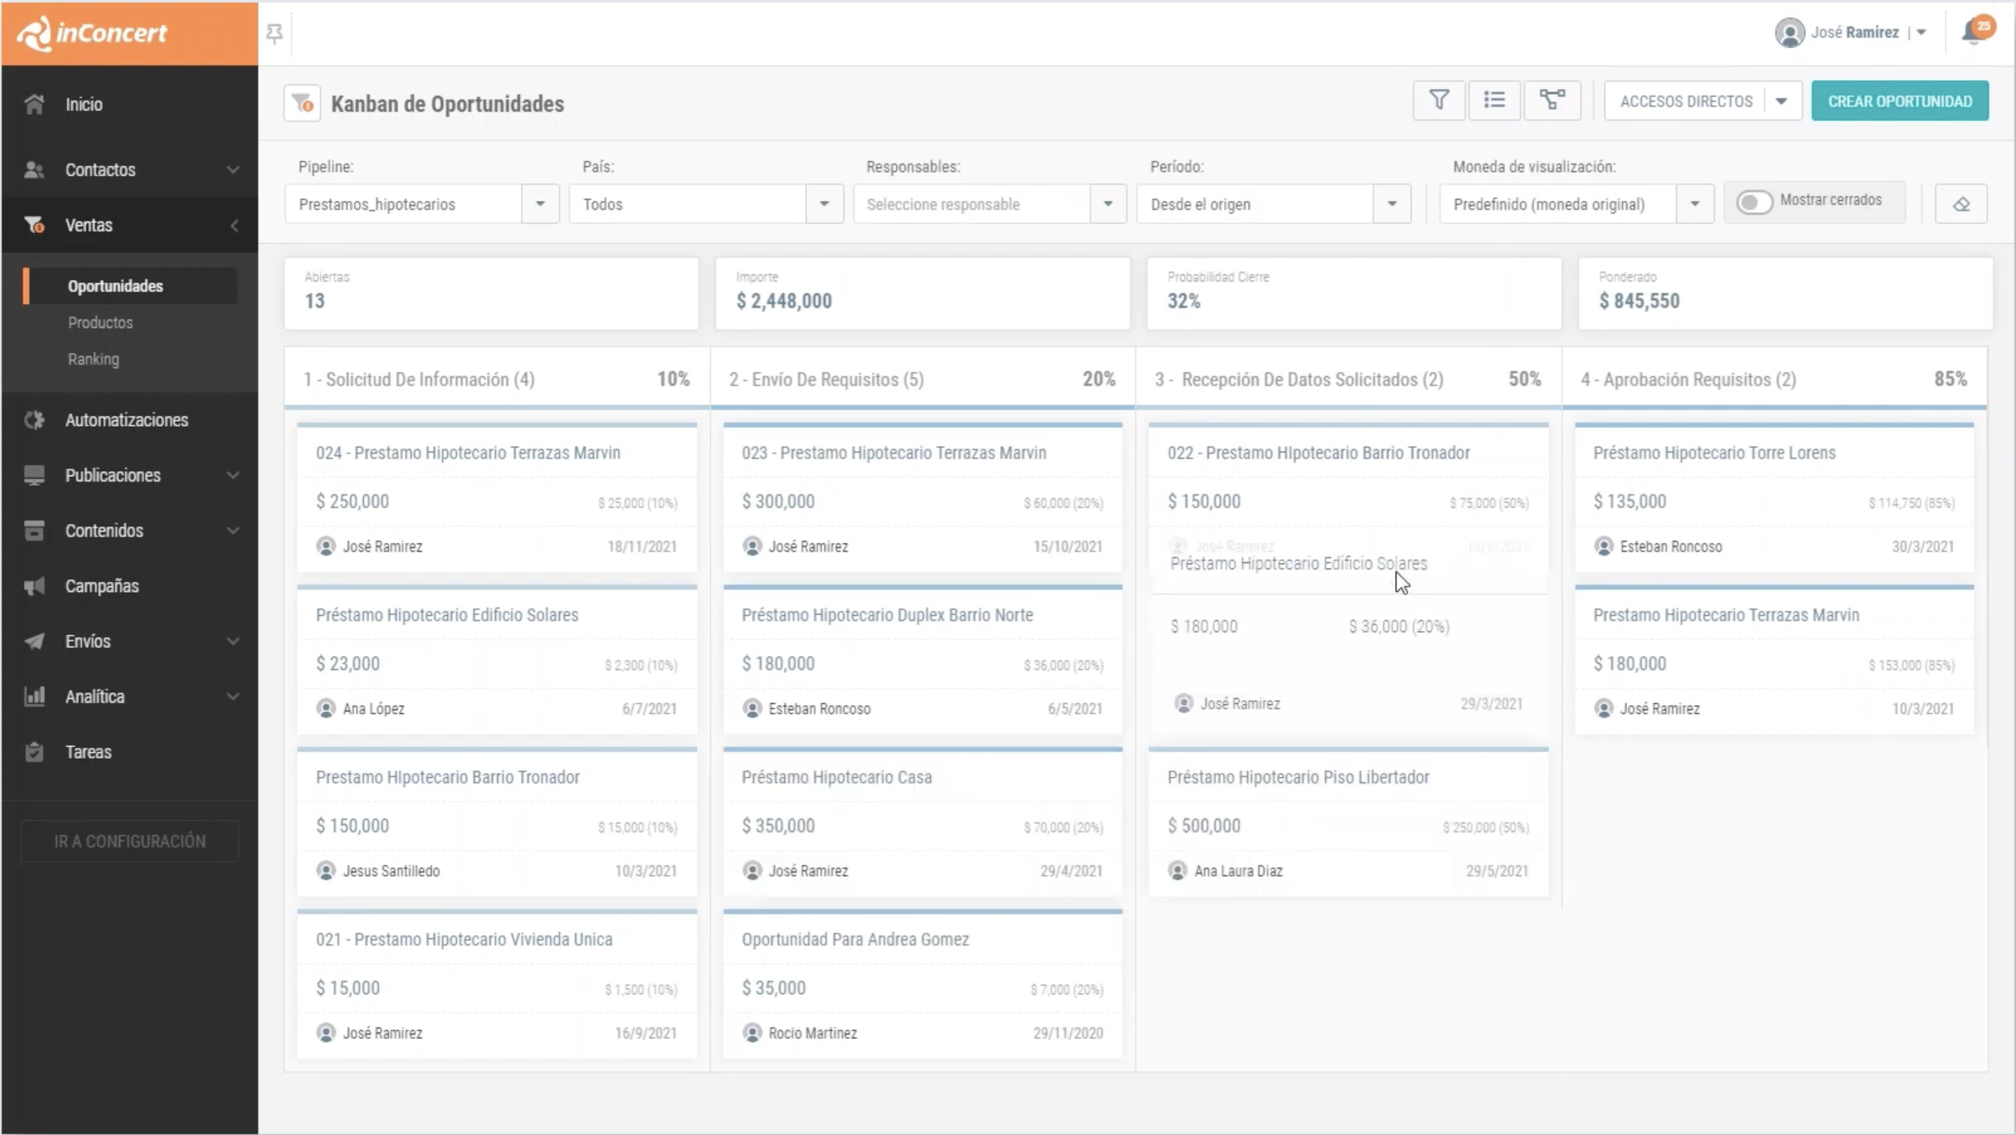This screenshot has width=2016, height=1135.
Task: Click the Inicio home icon
Action: coord(34,105)
